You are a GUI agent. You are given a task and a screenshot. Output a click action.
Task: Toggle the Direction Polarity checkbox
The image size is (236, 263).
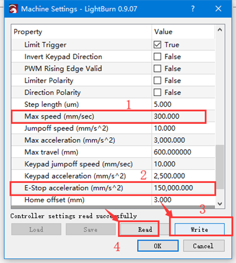pos(157,93)
